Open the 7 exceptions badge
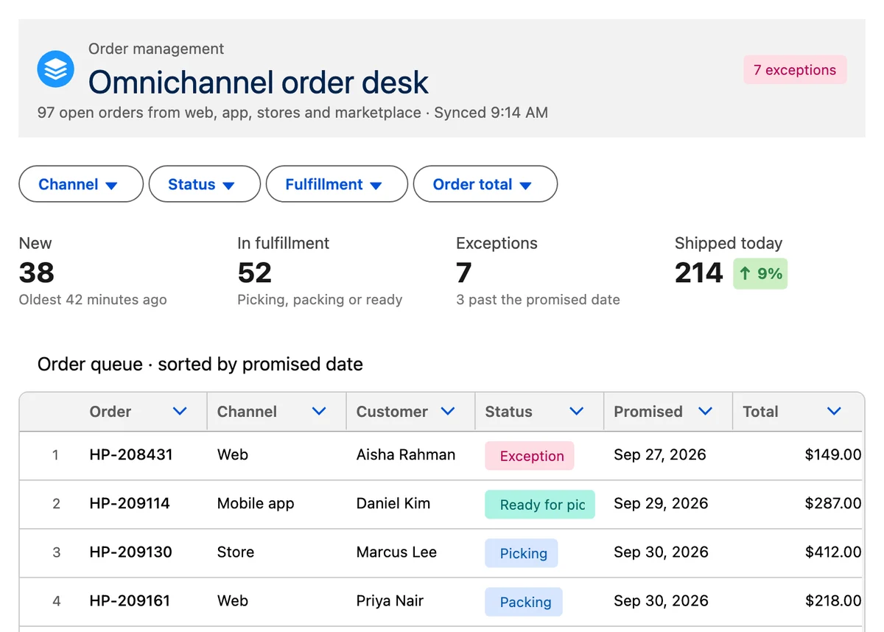884x632 pixels. [x=795, y=70]
